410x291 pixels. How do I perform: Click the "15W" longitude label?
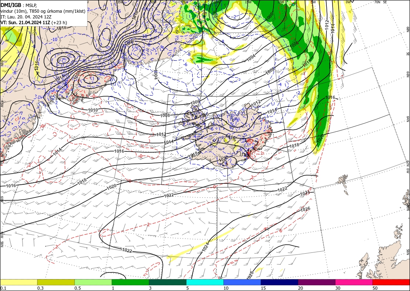pos(248,2)
